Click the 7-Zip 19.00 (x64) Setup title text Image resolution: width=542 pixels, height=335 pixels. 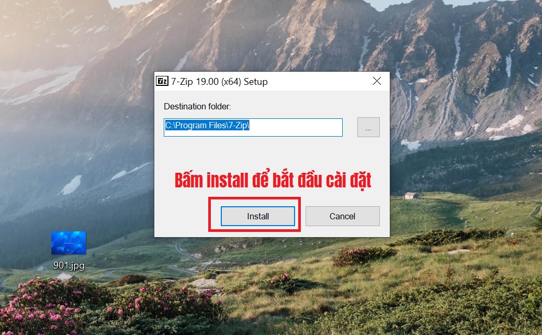click(x=219, y=82)
